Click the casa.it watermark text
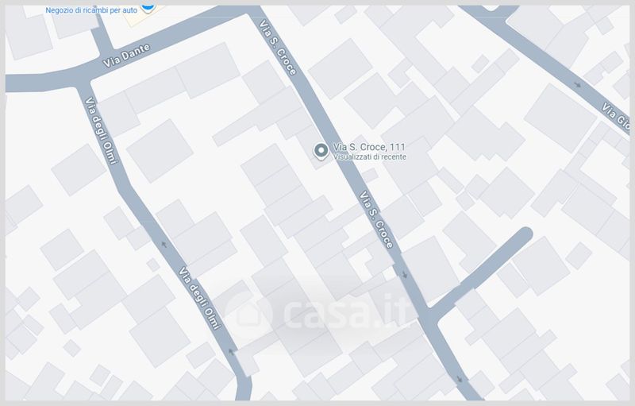Screen dimensions: 635x406 pyautogui.click(x=347, y=312)
